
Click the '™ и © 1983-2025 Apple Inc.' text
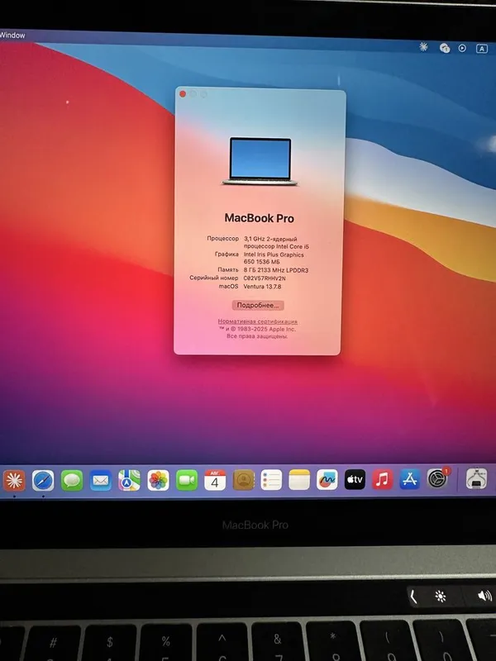pyautogui.click(x=257, y=329)
